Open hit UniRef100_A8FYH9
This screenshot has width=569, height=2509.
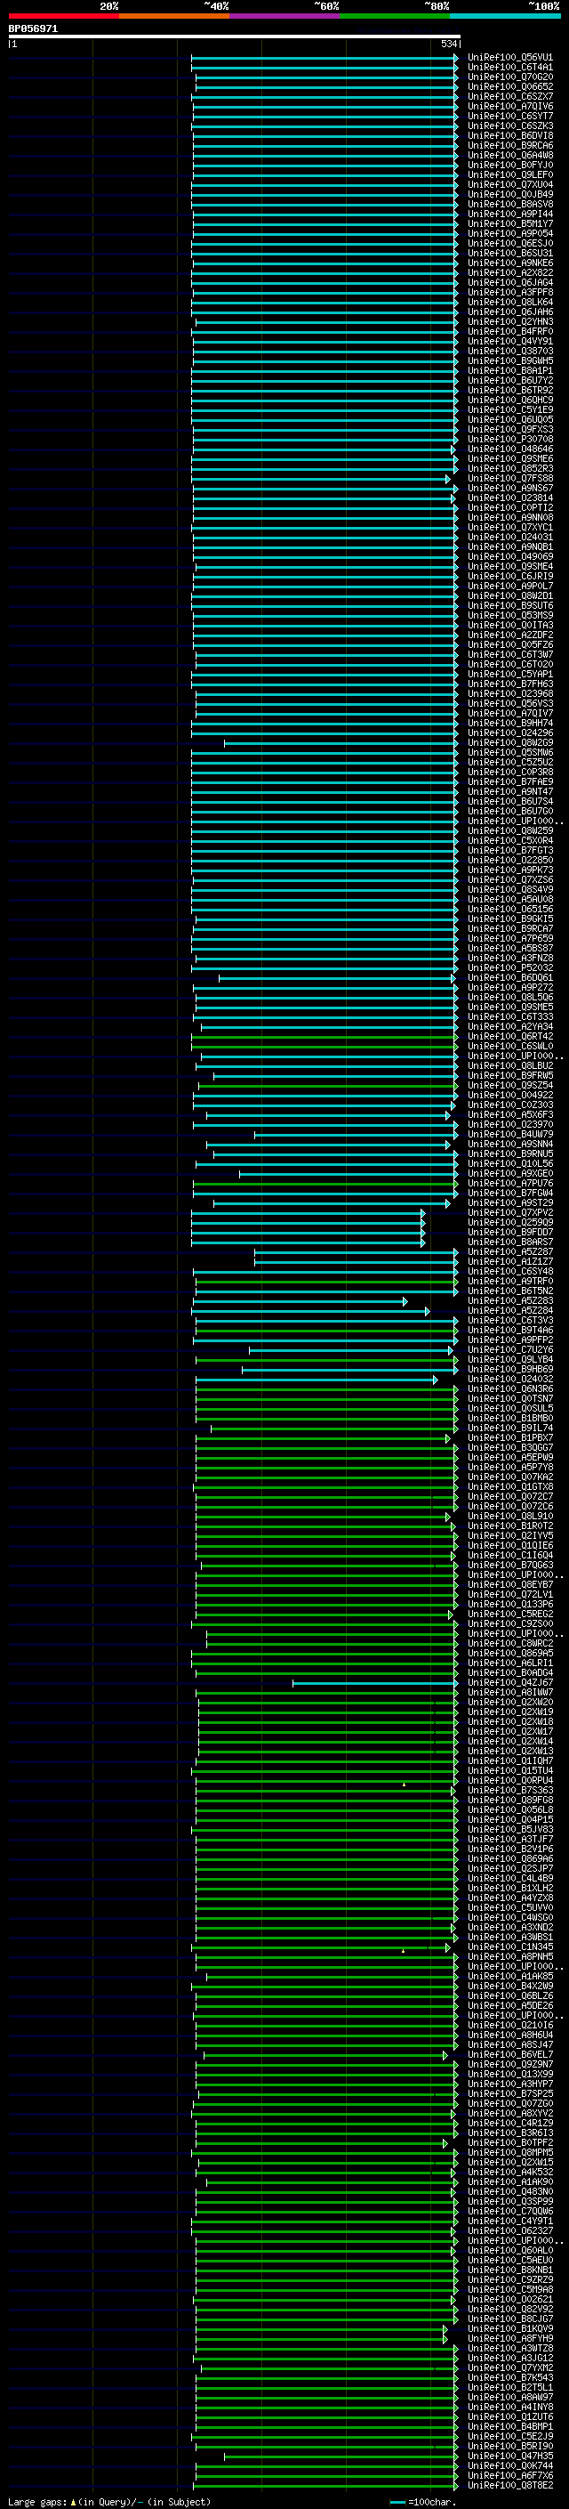point(509,2338)
